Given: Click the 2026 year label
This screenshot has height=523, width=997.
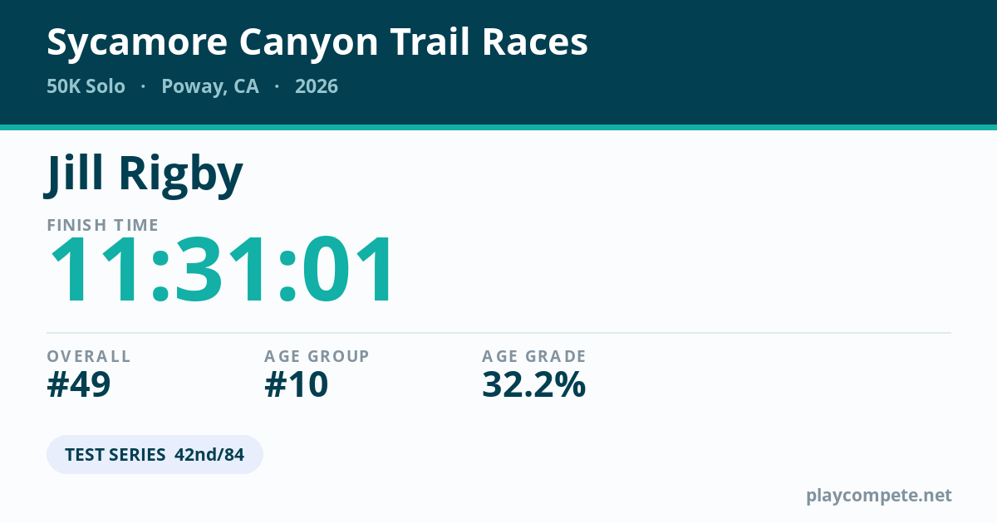Looking at the screenshot, I should coord(317,86).
